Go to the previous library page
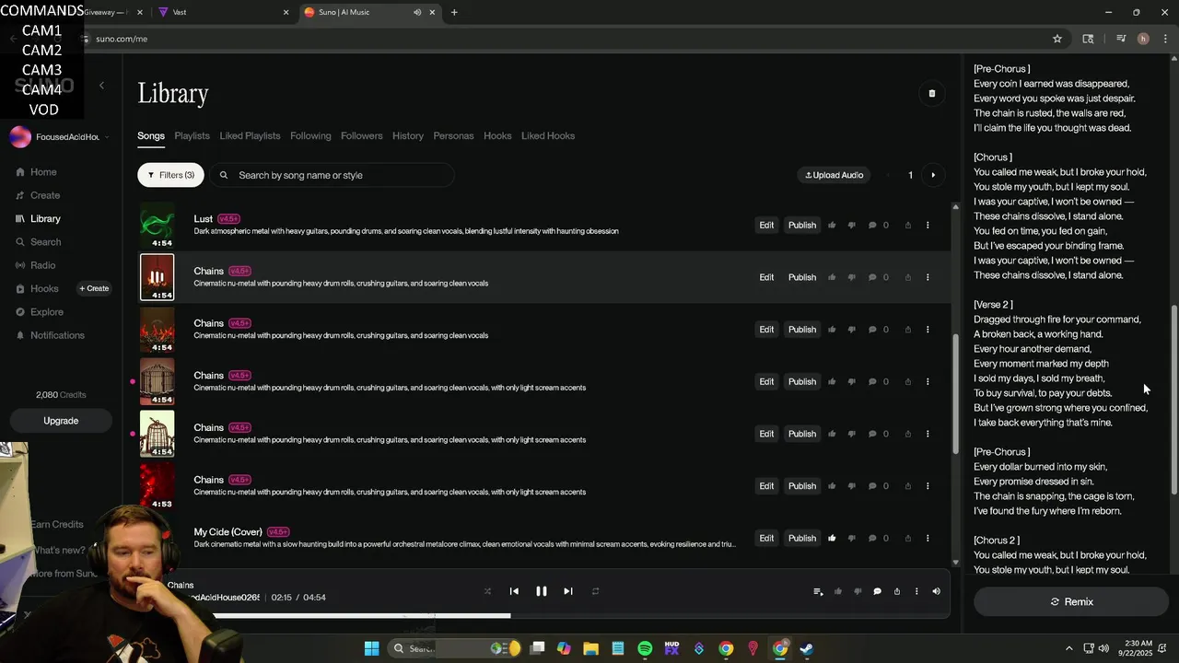Viewport: 1179px width, 663px height. (x=889, y=175)
